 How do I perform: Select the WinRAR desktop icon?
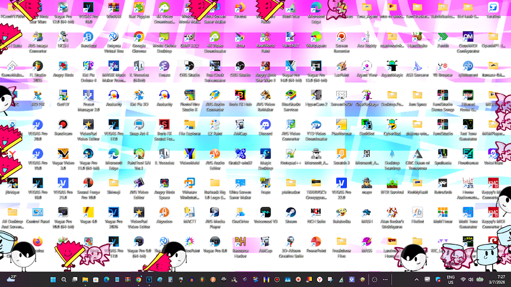(x=113, y=10)
